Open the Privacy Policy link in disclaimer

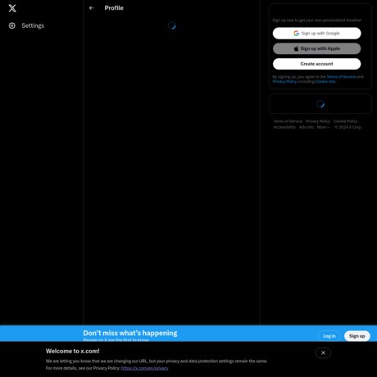pos(284,81)
